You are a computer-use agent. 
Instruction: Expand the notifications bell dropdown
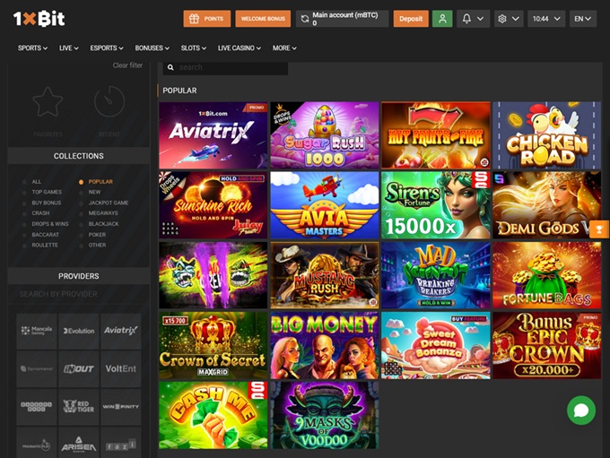[474, 18]
